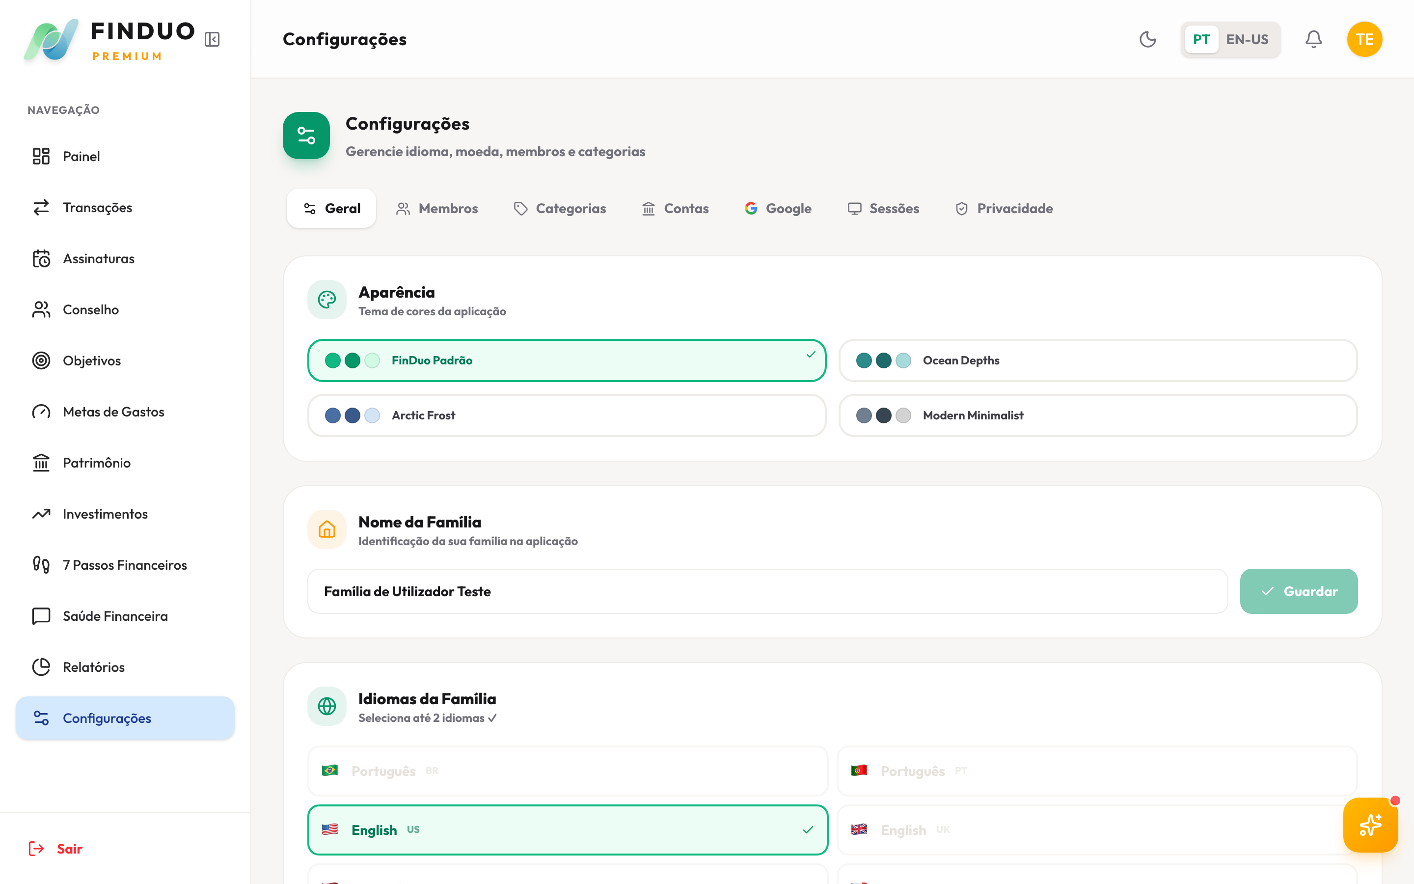
Task: Select Transações in the navigation menu
Action: pos(97,208)
